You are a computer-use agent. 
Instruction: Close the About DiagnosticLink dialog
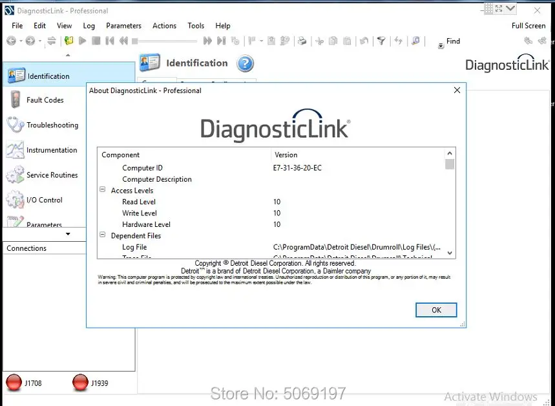point(457,91)
